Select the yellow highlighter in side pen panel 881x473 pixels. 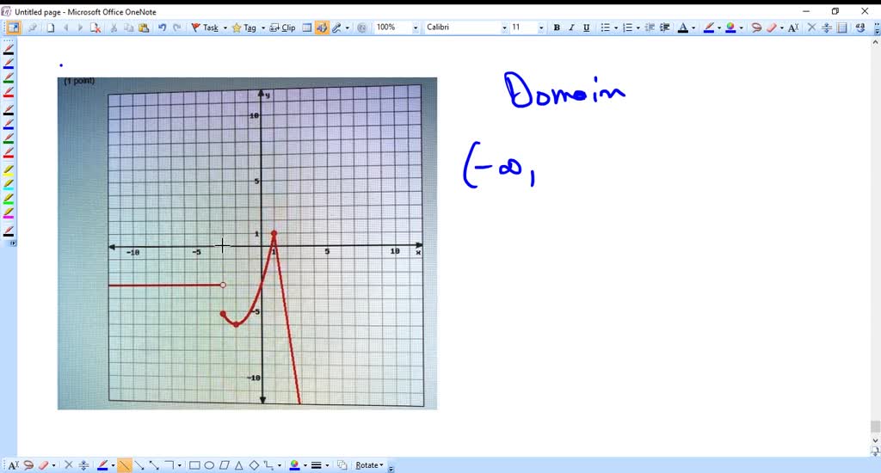coord(9,169)
